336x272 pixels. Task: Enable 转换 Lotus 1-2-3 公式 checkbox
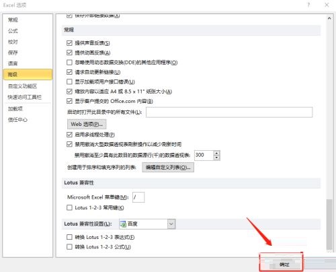pyautogui.click(x=69, y=247)
